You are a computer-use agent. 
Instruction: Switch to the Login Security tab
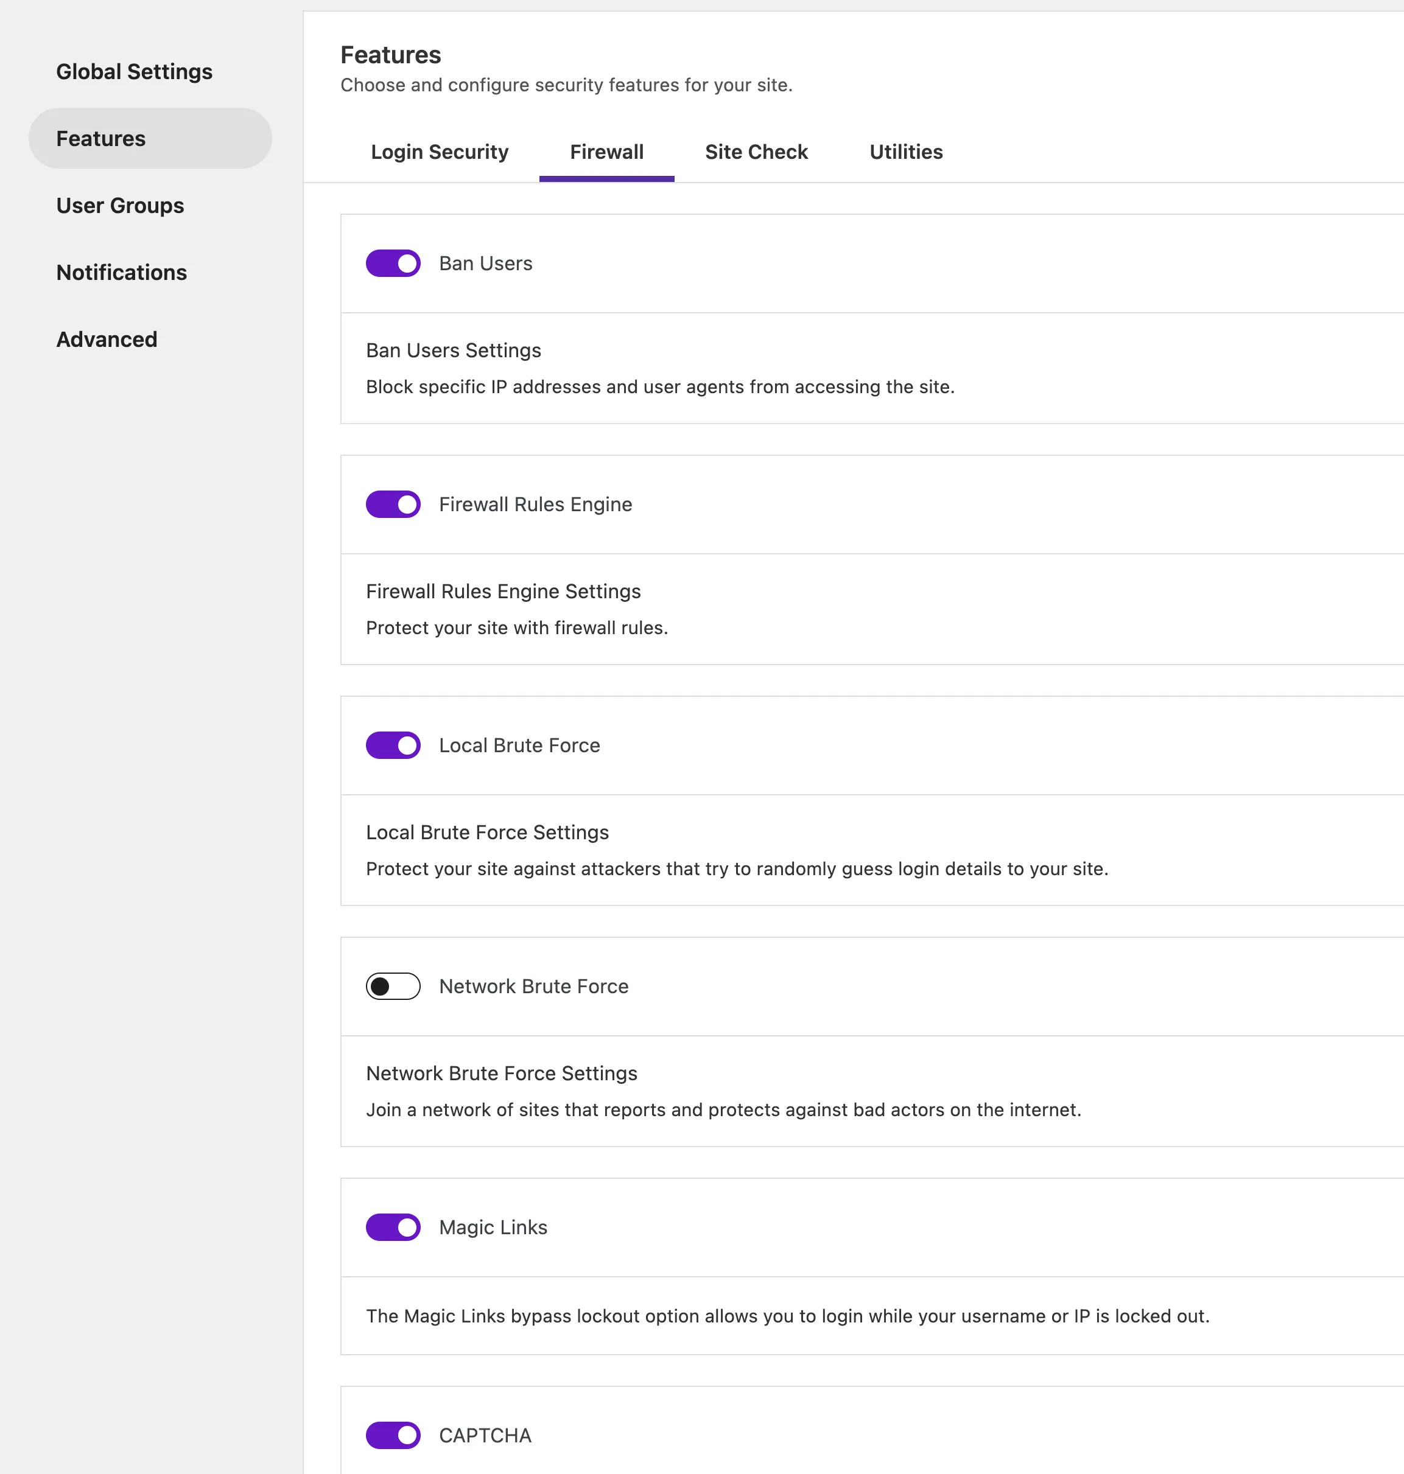click(x=440, y=152)
